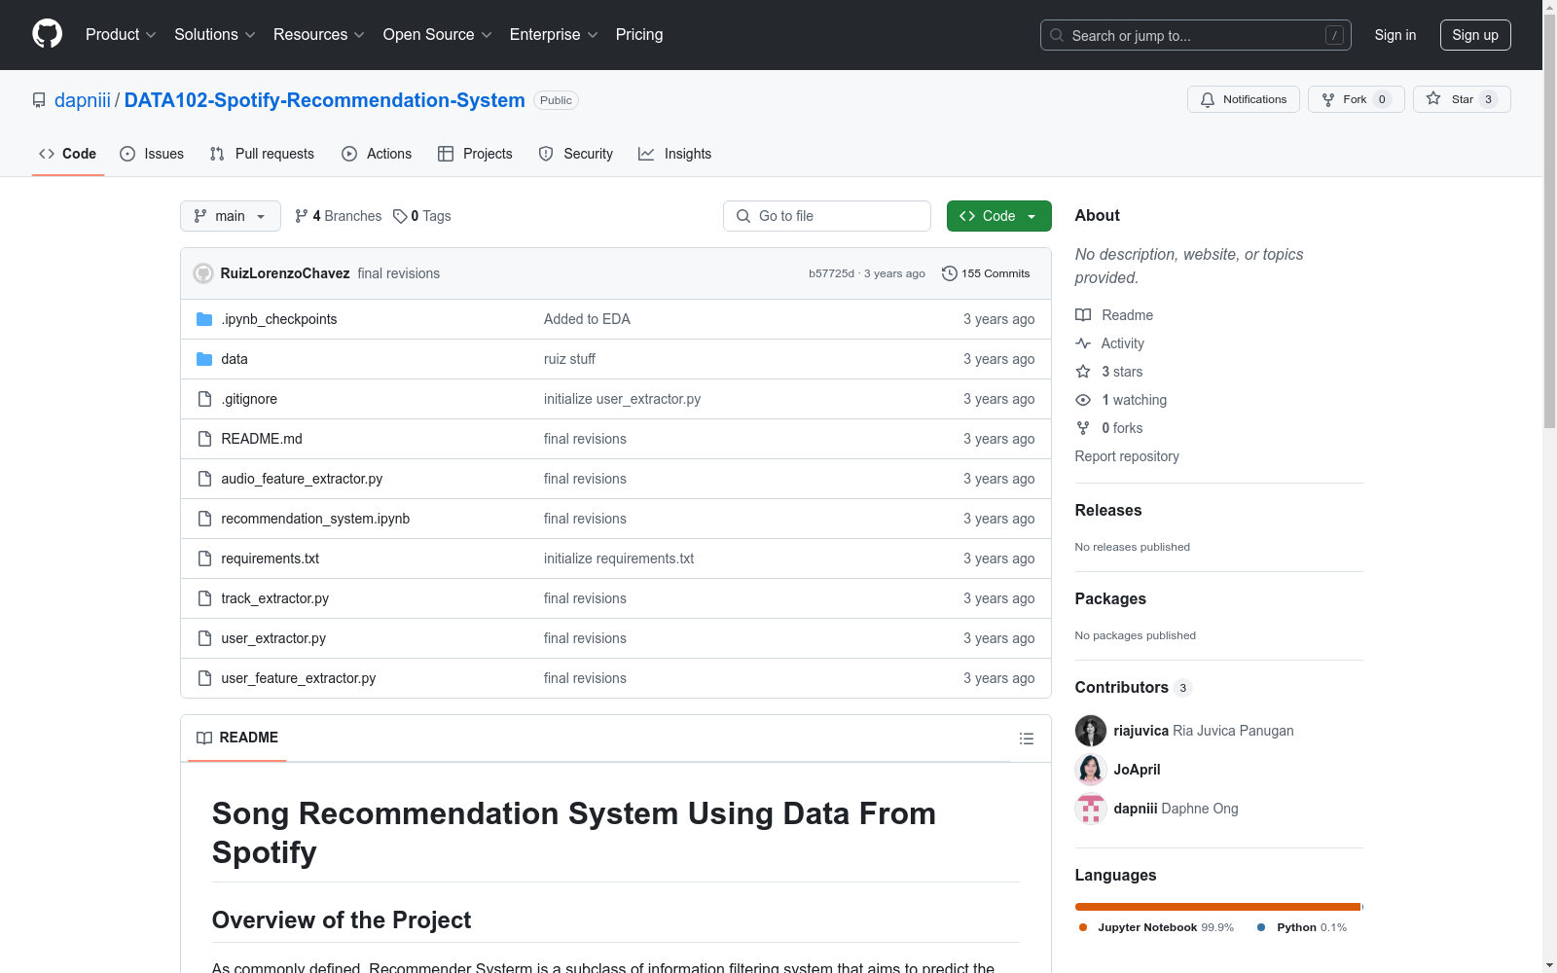Screen dimensions: 1557x973
Task: Click the branches icon beside 4 Branches
Action: pos(302,216)
